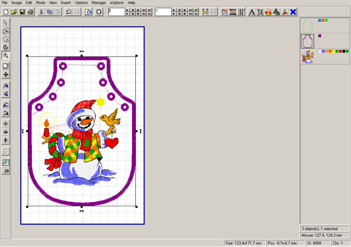
Task: Select the magnifier zoom tool
Action: click(x=5, y=55)
